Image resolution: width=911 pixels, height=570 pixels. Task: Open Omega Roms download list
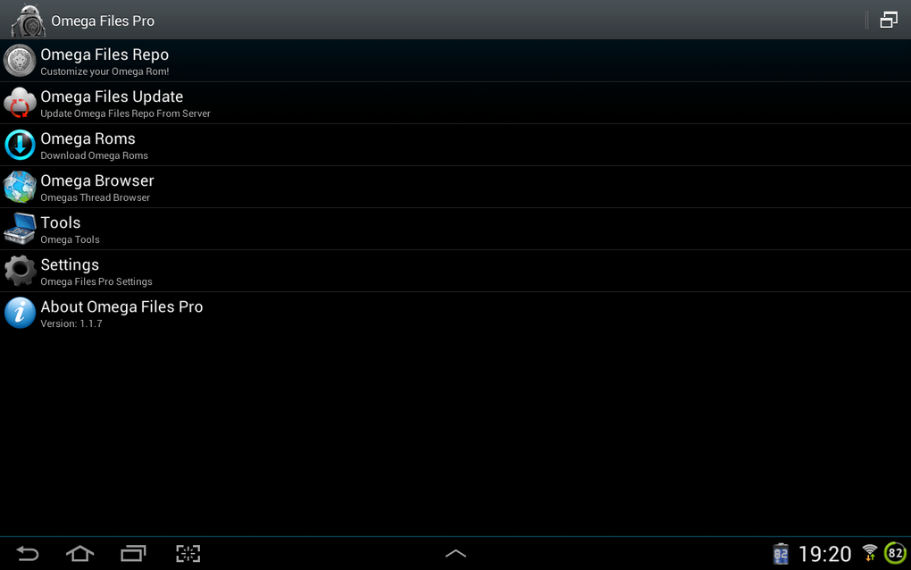point(455,145)
